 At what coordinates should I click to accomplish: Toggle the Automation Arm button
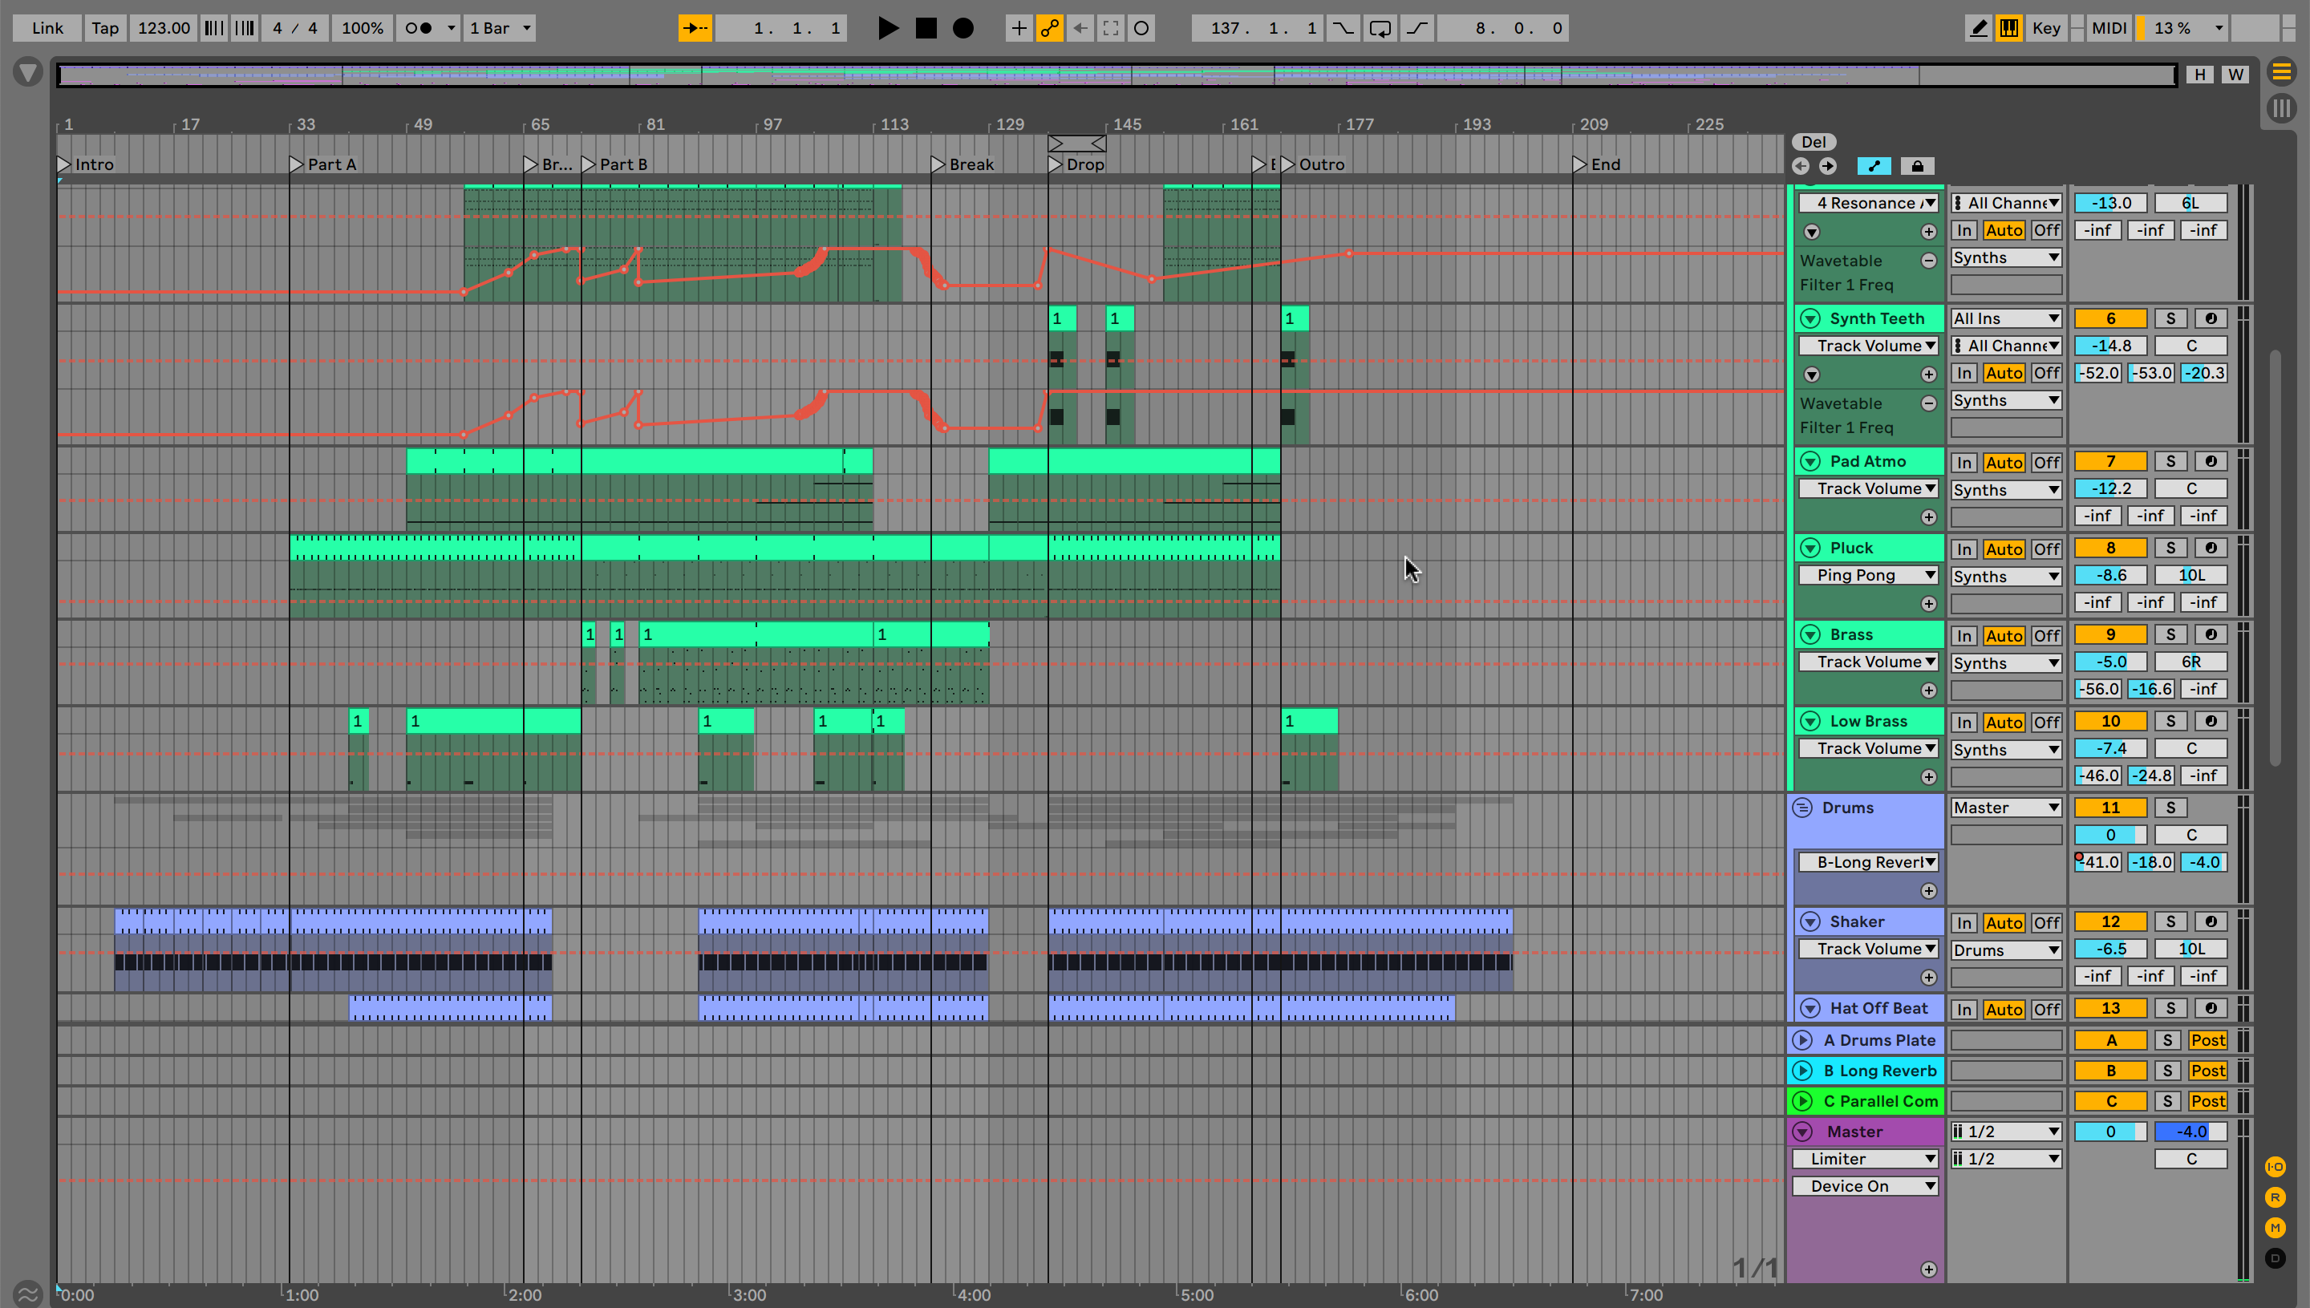click(1049, 28)
